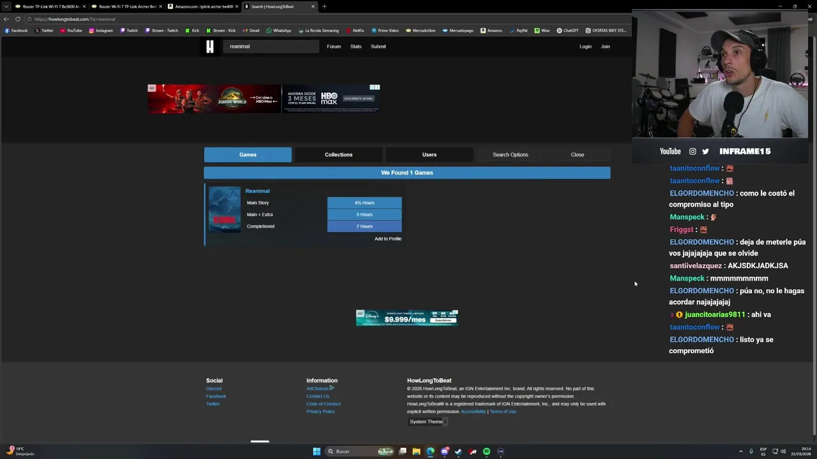Open Steam from the taskbar

click(458, 451)
